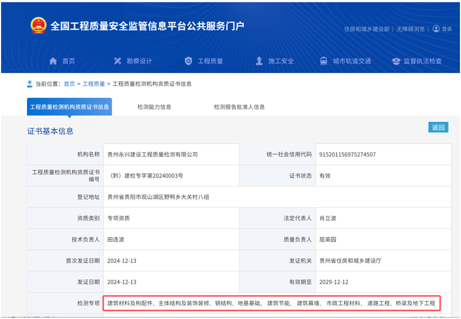Click the user avatar login icon
Image resolution: width=461 pixels, height=319 pixels.
click(x=436, y=29)
